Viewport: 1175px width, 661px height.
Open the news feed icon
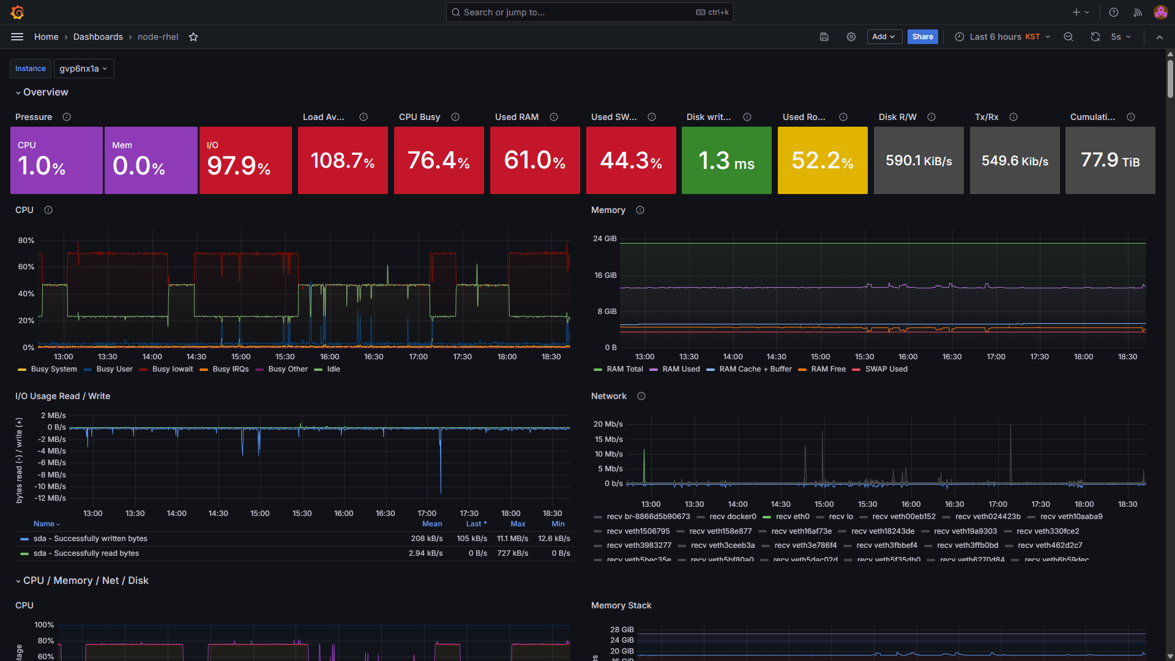tap(1138, 12)
